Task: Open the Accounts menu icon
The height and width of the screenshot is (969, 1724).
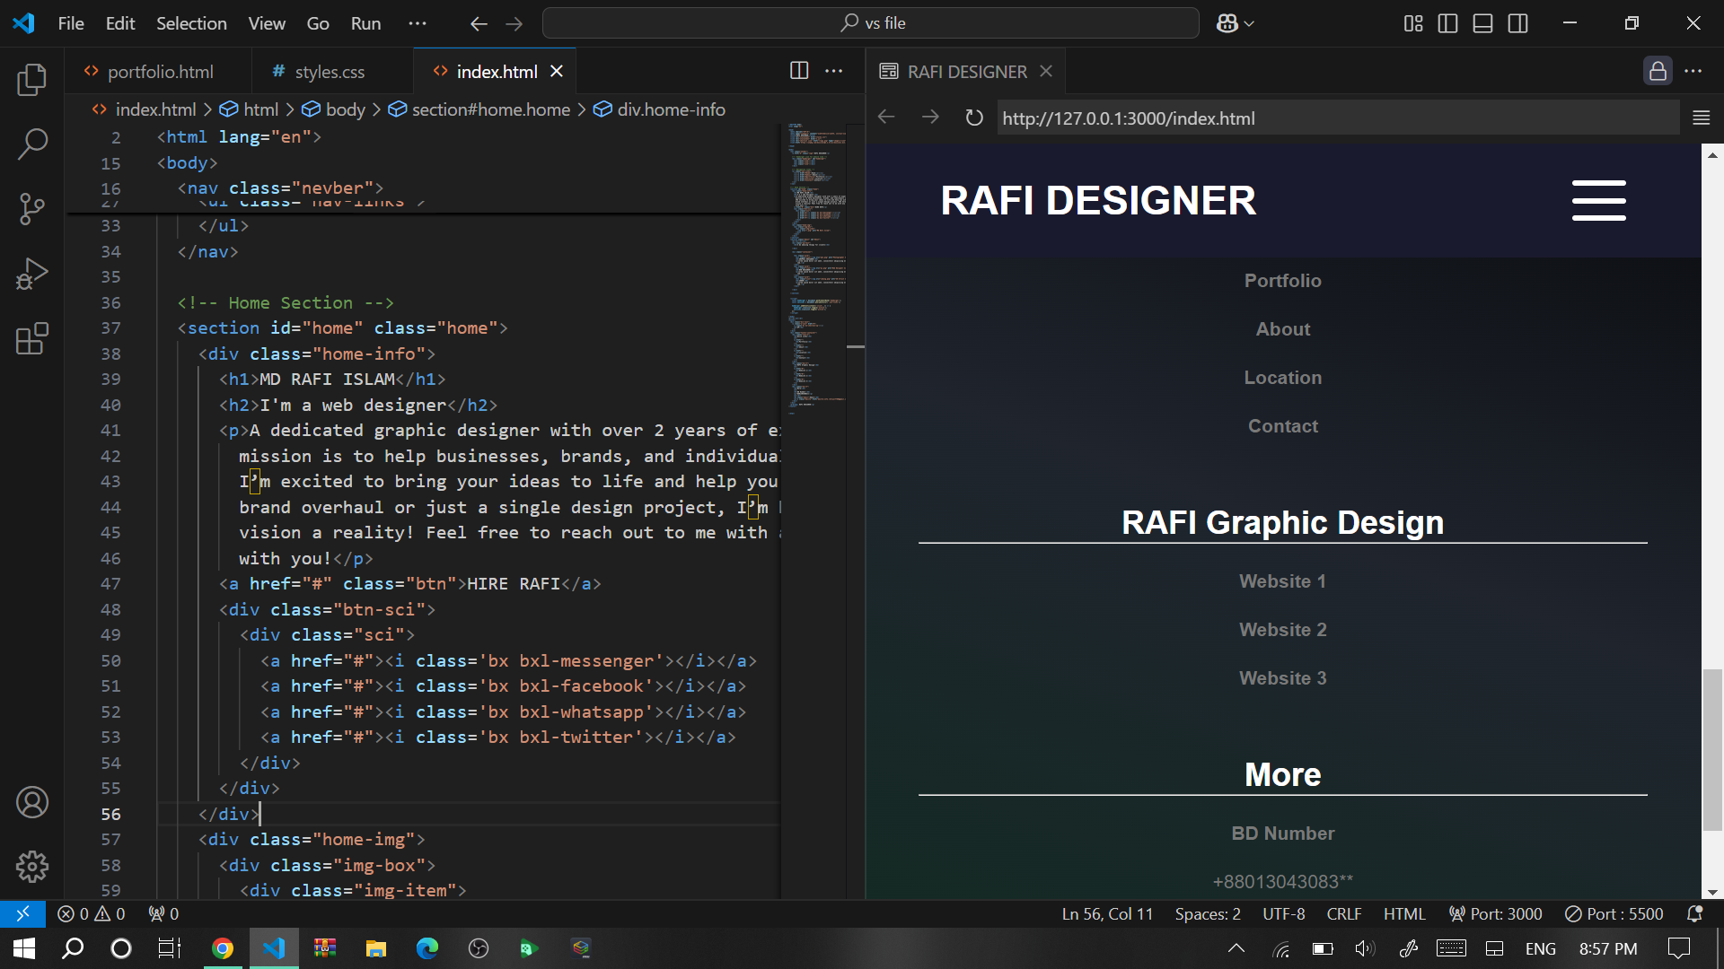Action: click(32, 802)
